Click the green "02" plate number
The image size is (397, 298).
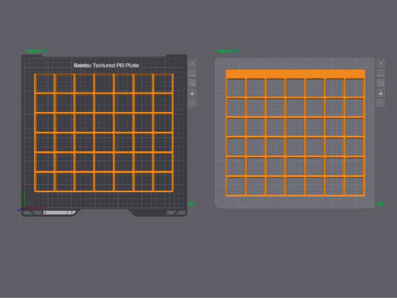pos(380,204)
